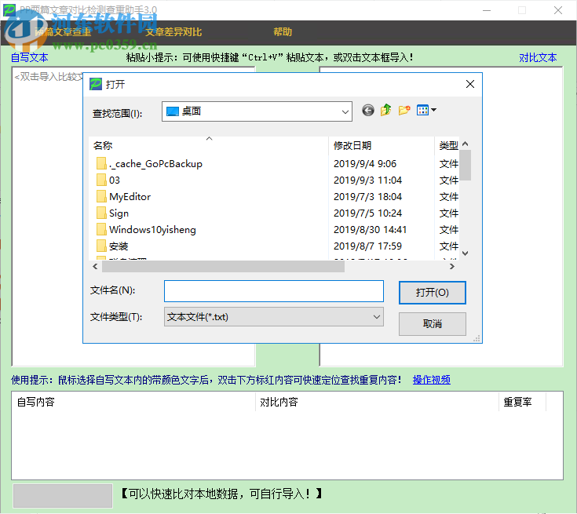The height and width of the screenshot is (514, 577).
Task: Click the gray button at bottom left
Action: pos(63,496)
